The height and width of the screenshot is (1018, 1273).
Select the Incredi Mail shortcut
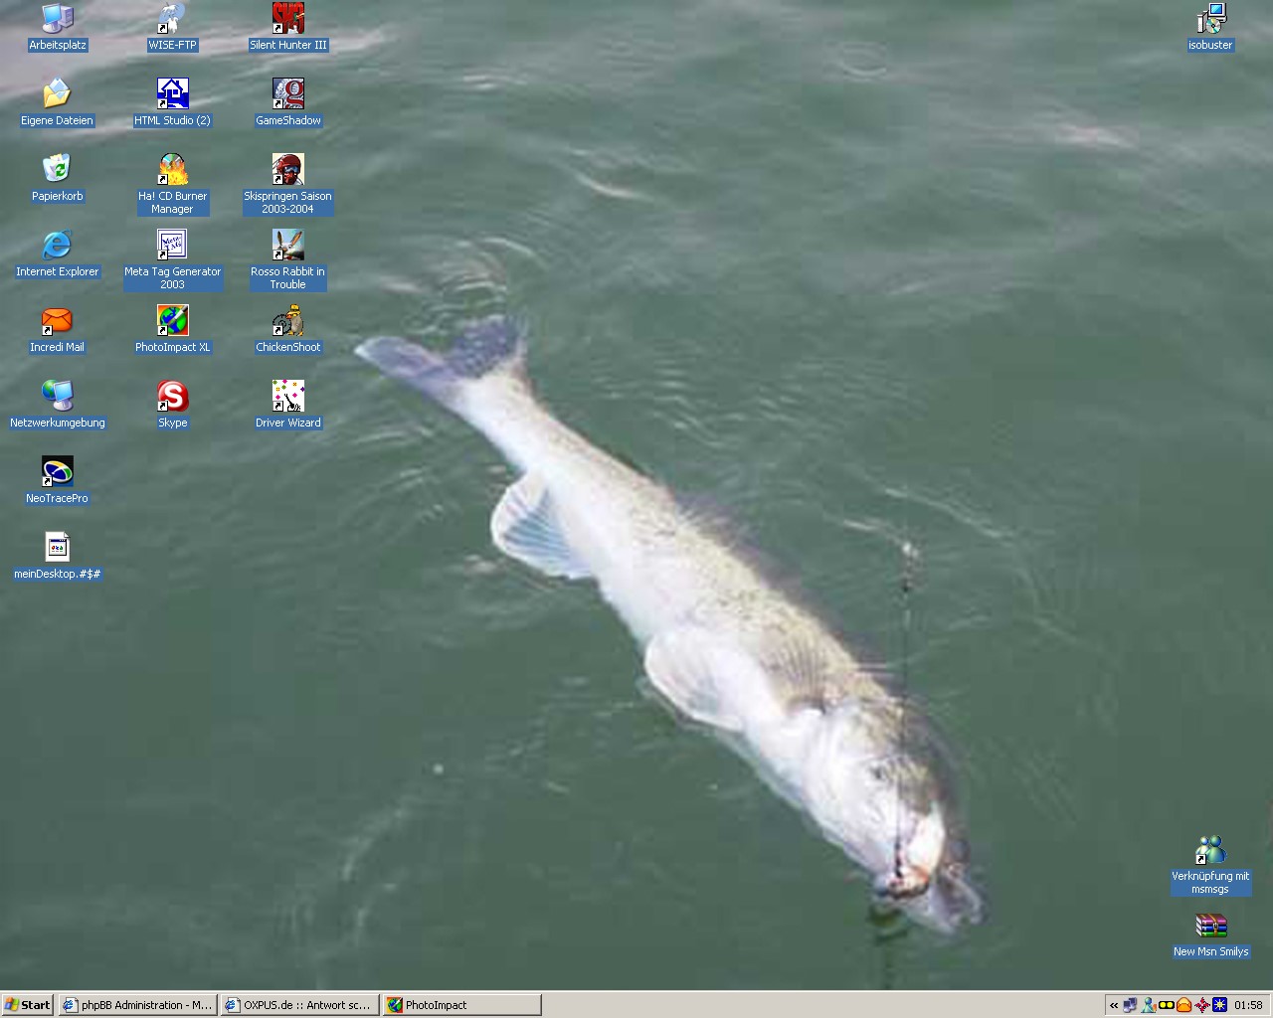click(x=58, y=321)
